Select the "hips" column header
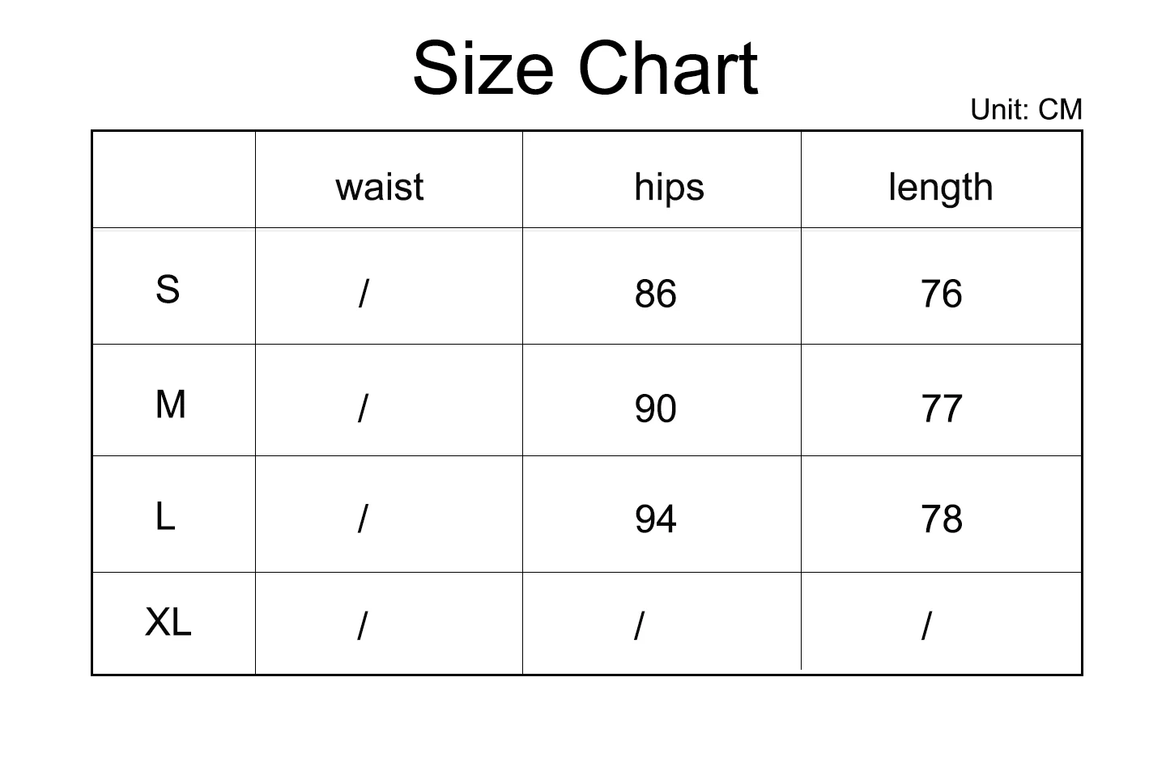This screenshot has width=1166, height=783. 669,187
